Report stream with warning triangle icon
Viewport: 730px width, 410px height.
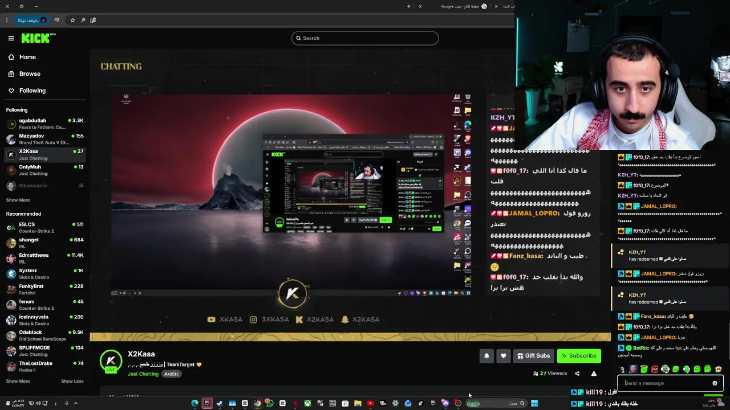tap(594, 374)
